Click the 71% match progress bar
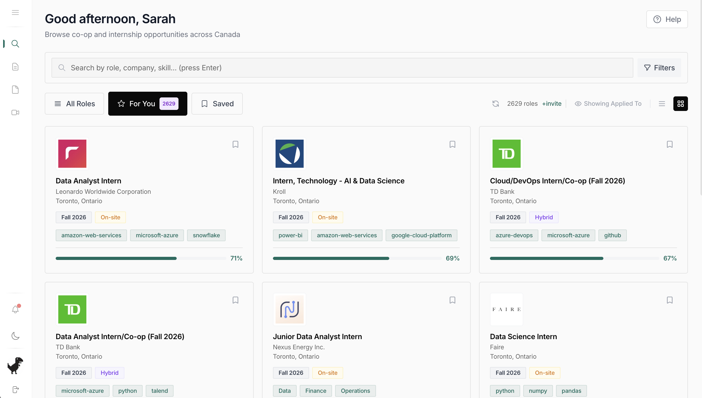 click(x=141, y=258)
